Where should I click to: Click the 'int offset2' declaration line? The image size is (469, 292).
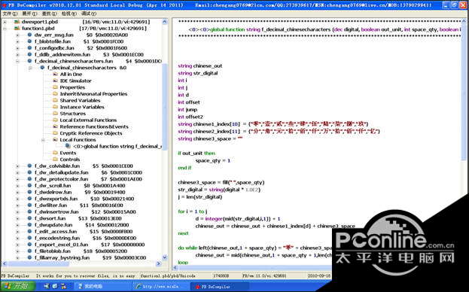pos(190,117)
